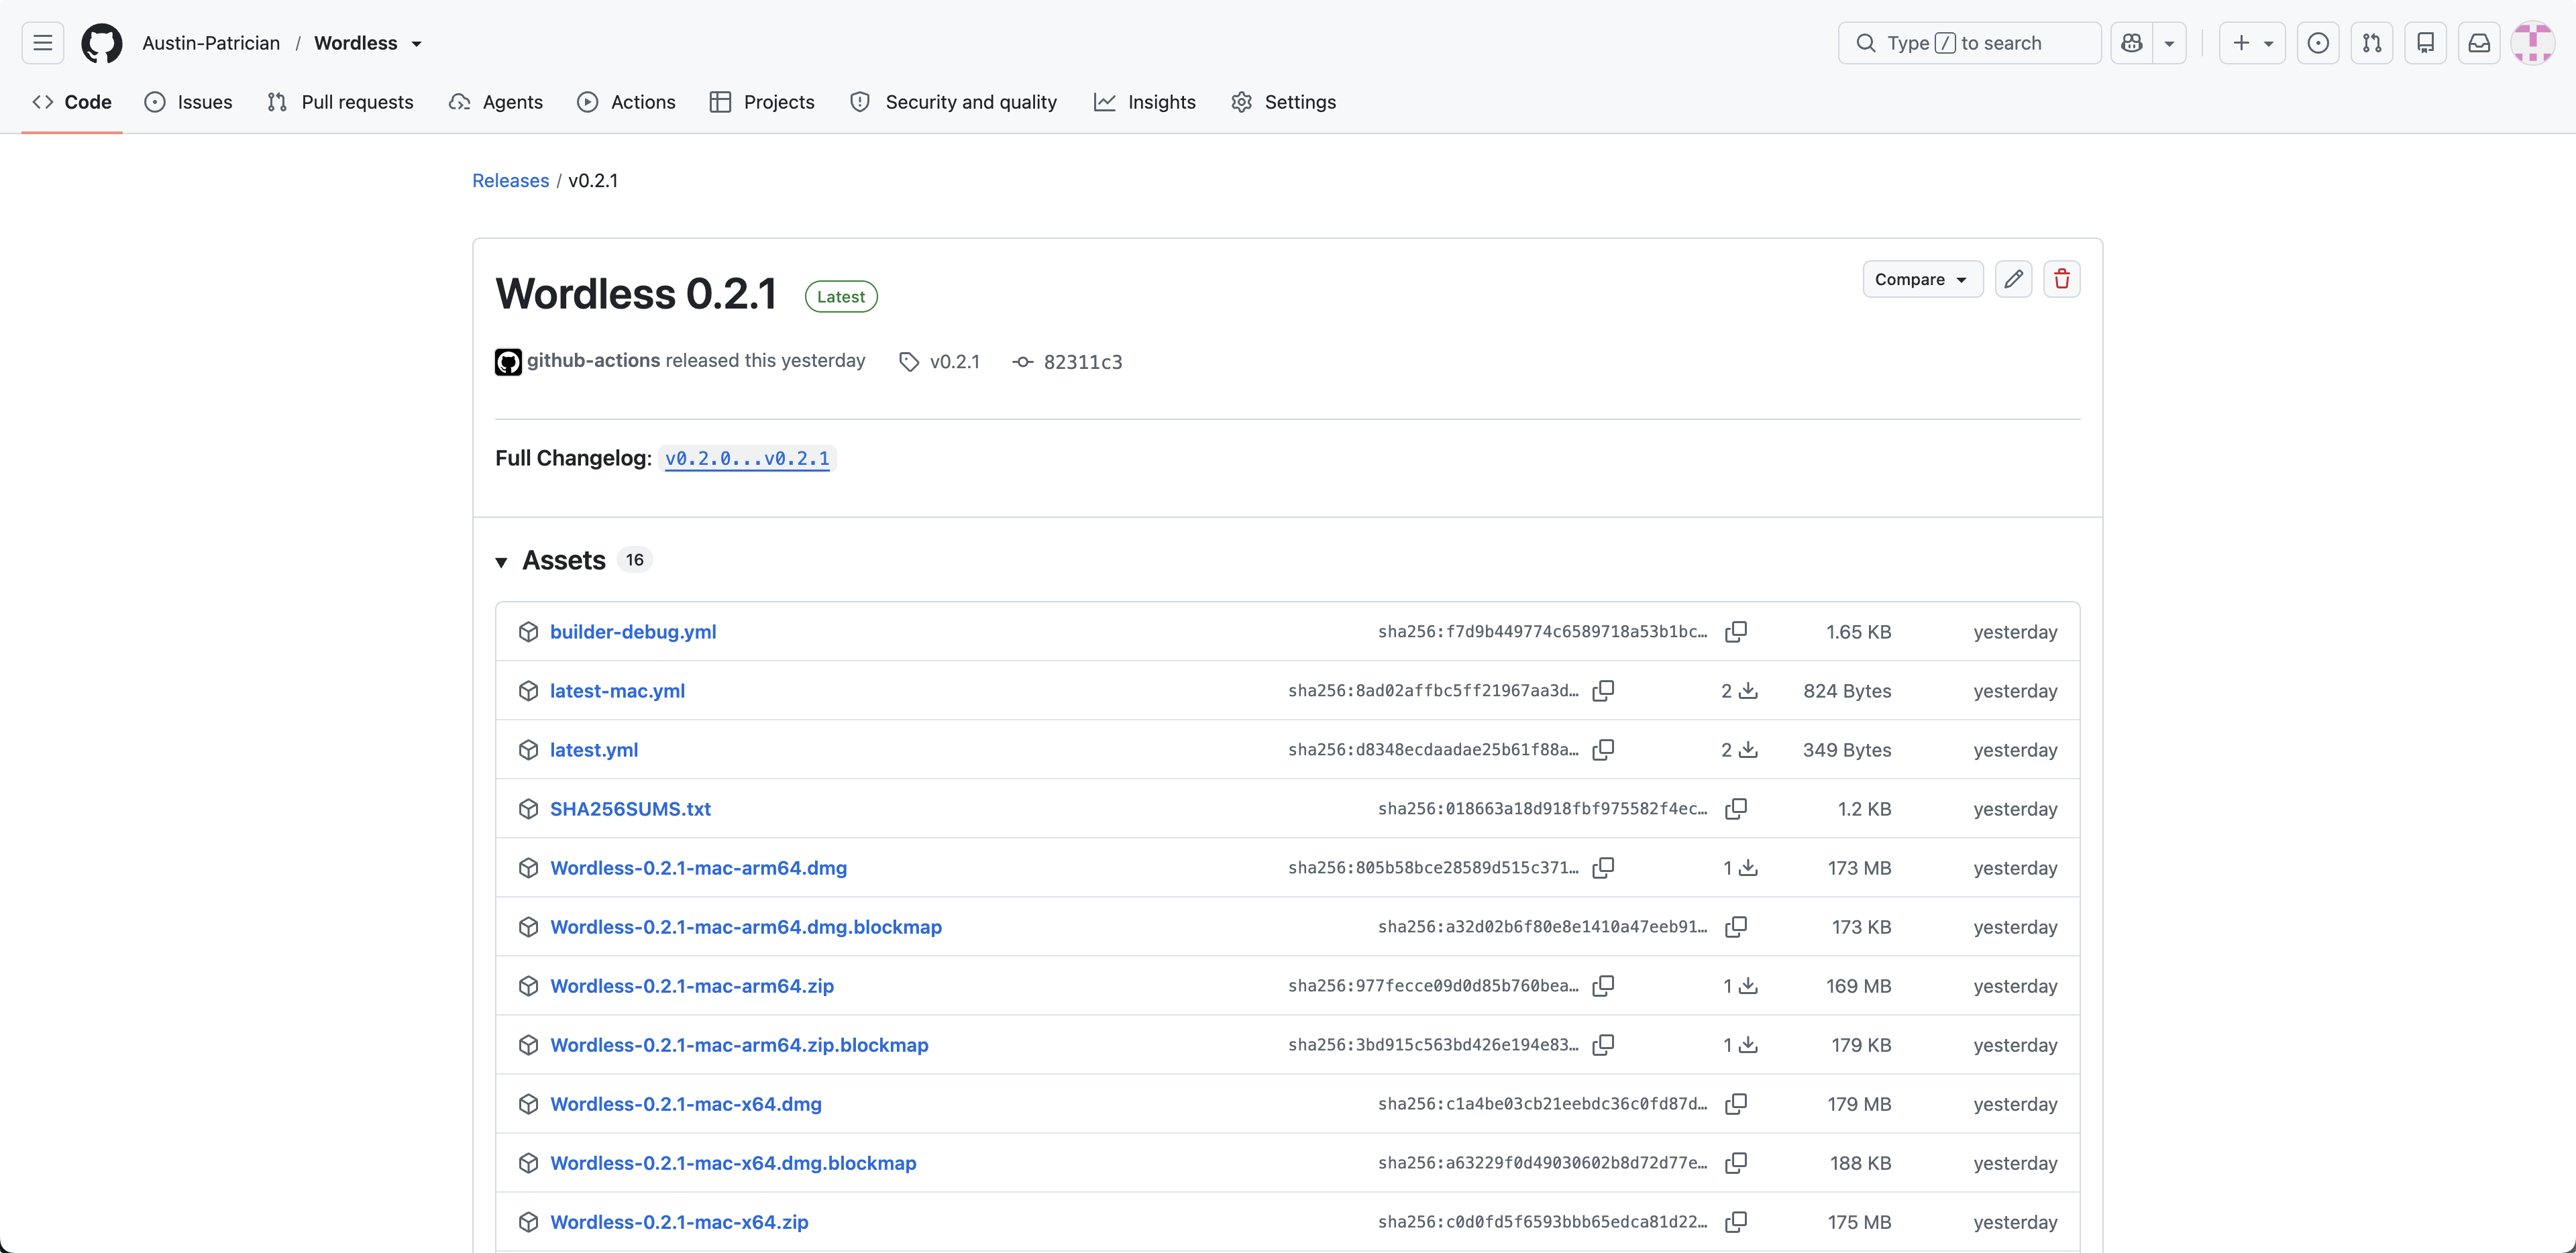Screen dimensions: 2576x1253
Task: Open v0.2.0...v0.2.1 changelog link
Action: (747, 458)
